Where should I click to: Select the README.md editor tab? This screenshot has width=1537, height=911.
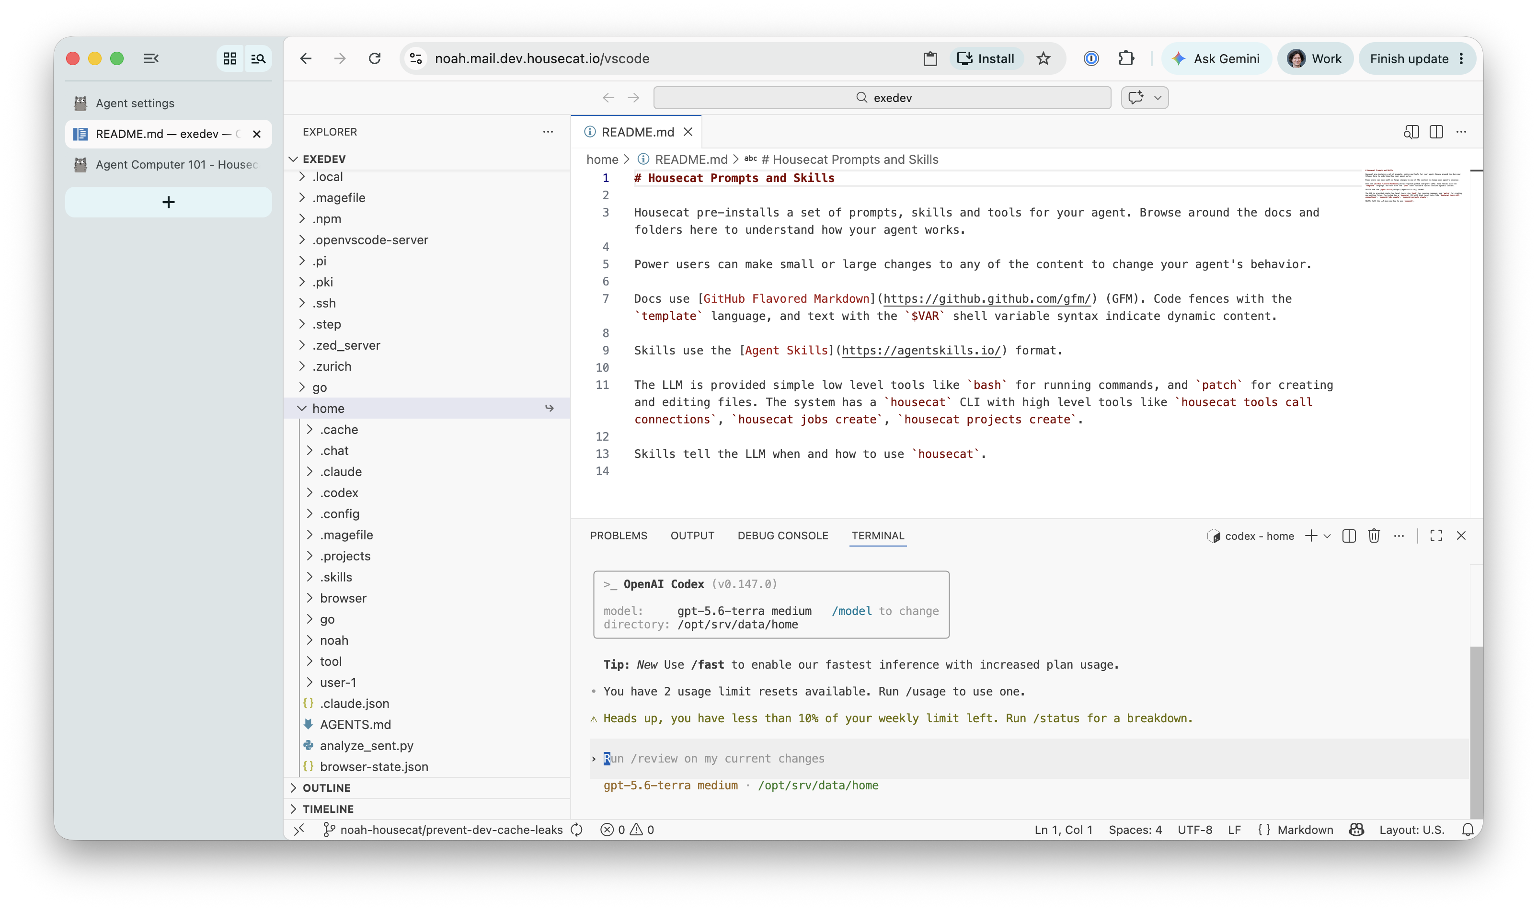click(x=636, y=132)
